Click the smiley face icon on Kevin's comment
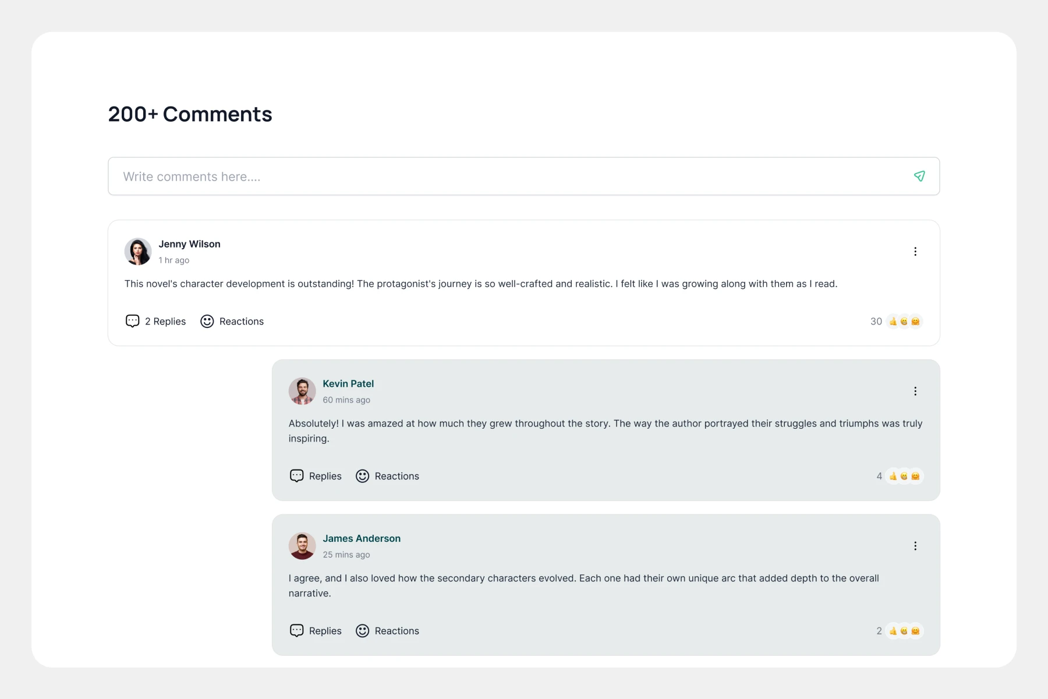 pyautogui.click(x=363, y=476)
